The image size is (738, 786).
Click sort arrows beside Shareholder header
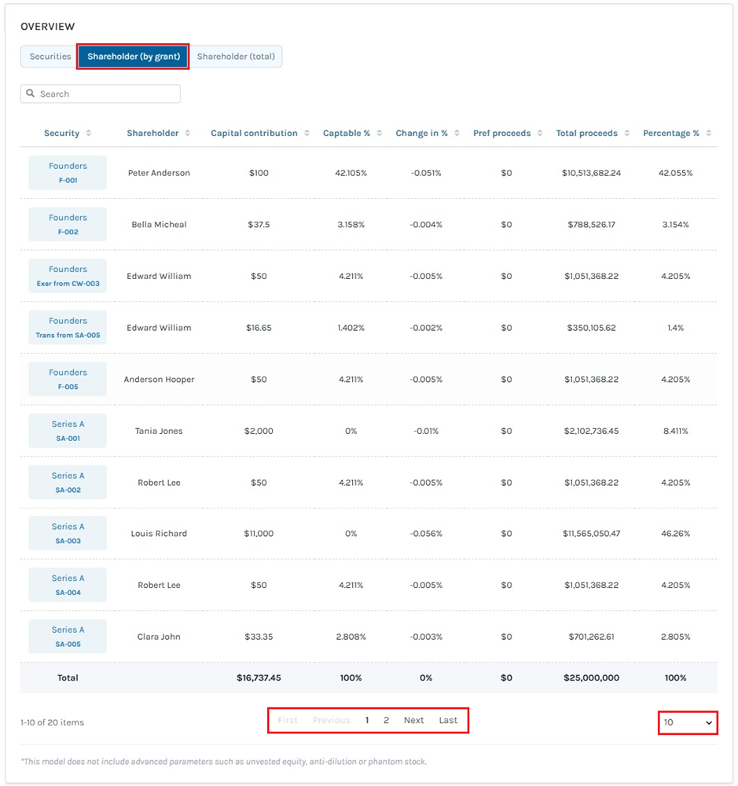point(187,134)
